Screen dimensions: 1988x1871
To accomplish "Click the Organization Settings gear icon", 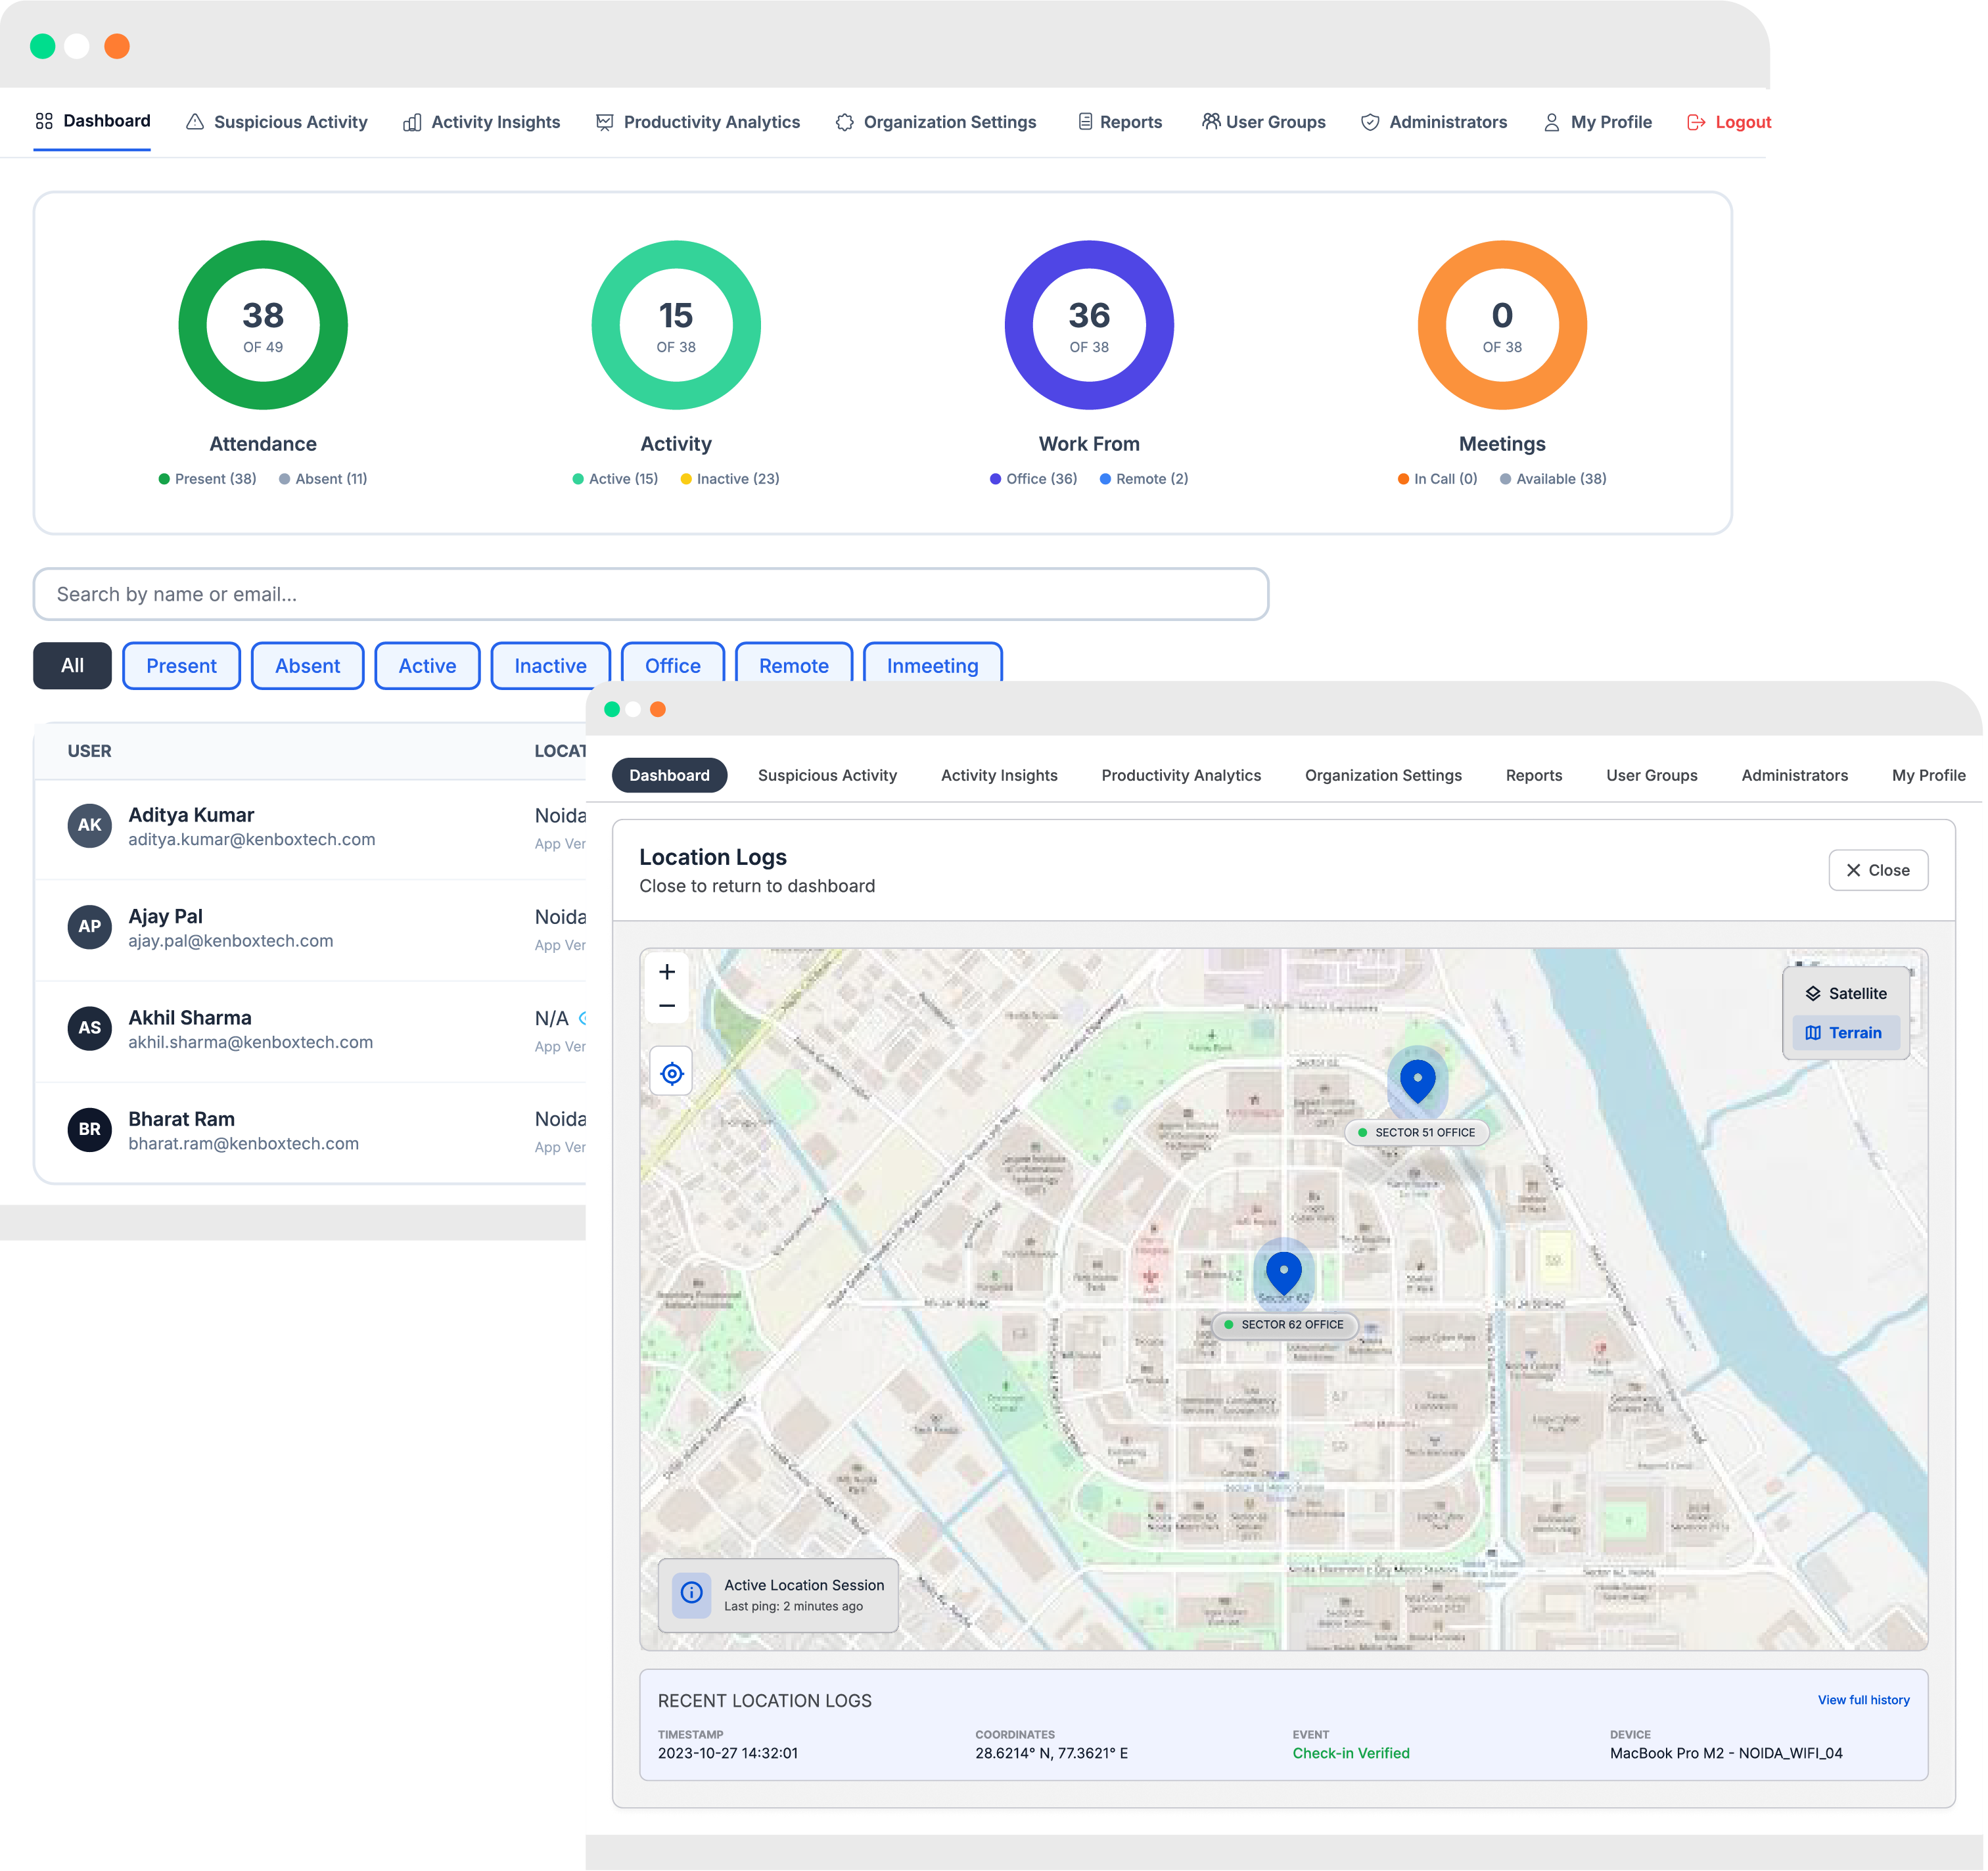I will [845, 122].
